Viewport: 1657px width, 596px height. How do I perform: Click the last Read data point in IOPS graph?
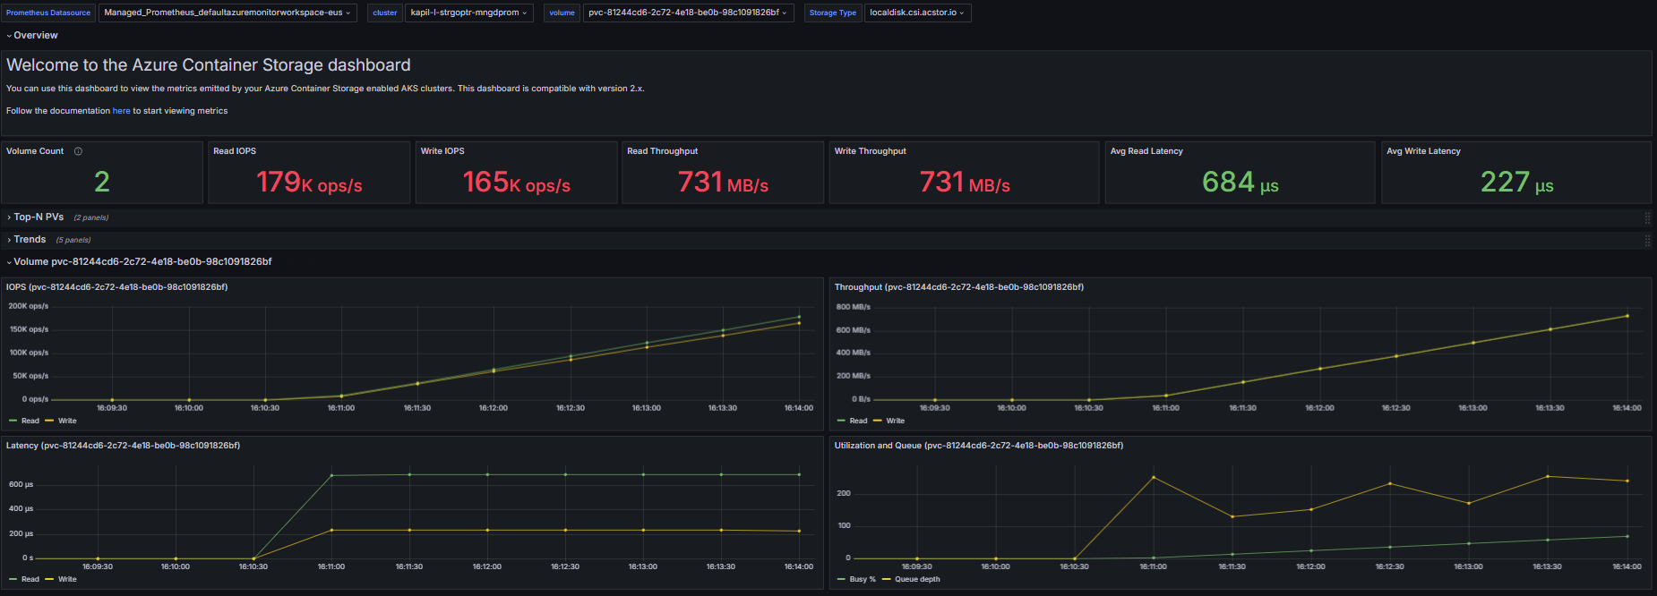[799, 317]
